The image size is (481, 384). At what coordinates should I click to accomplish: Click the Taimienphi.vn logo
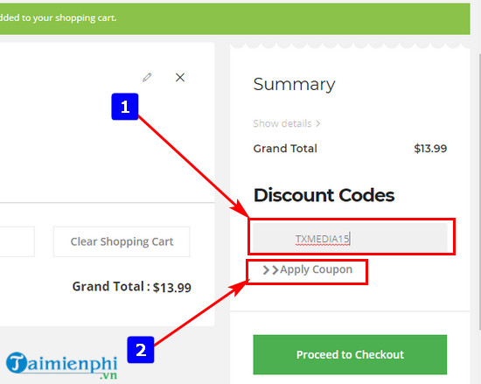62,366
